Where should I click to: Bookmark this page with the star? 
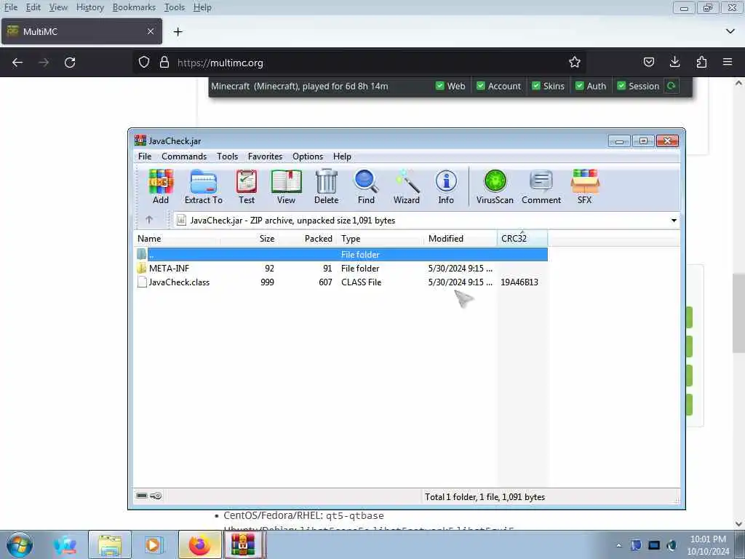click(575, 63)
